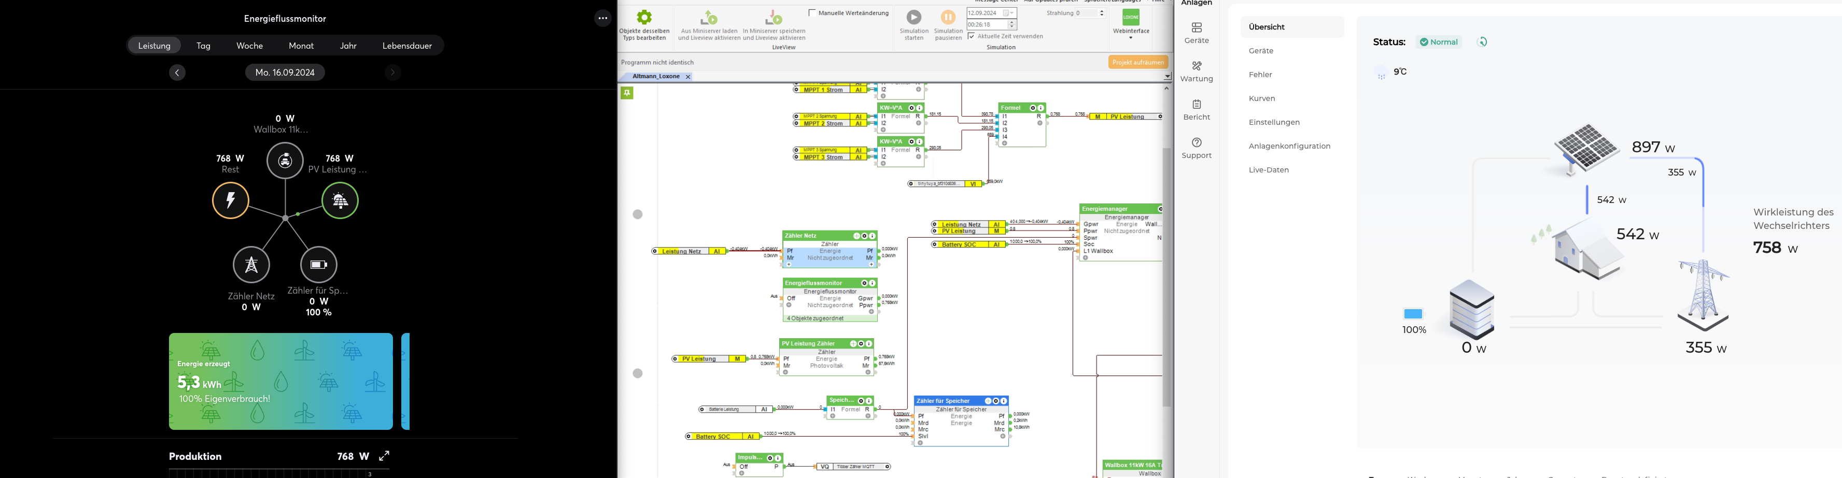Expand the Produktion chart with arrows icon
This screenshot has width=1842, height=478.
point(385,456)
